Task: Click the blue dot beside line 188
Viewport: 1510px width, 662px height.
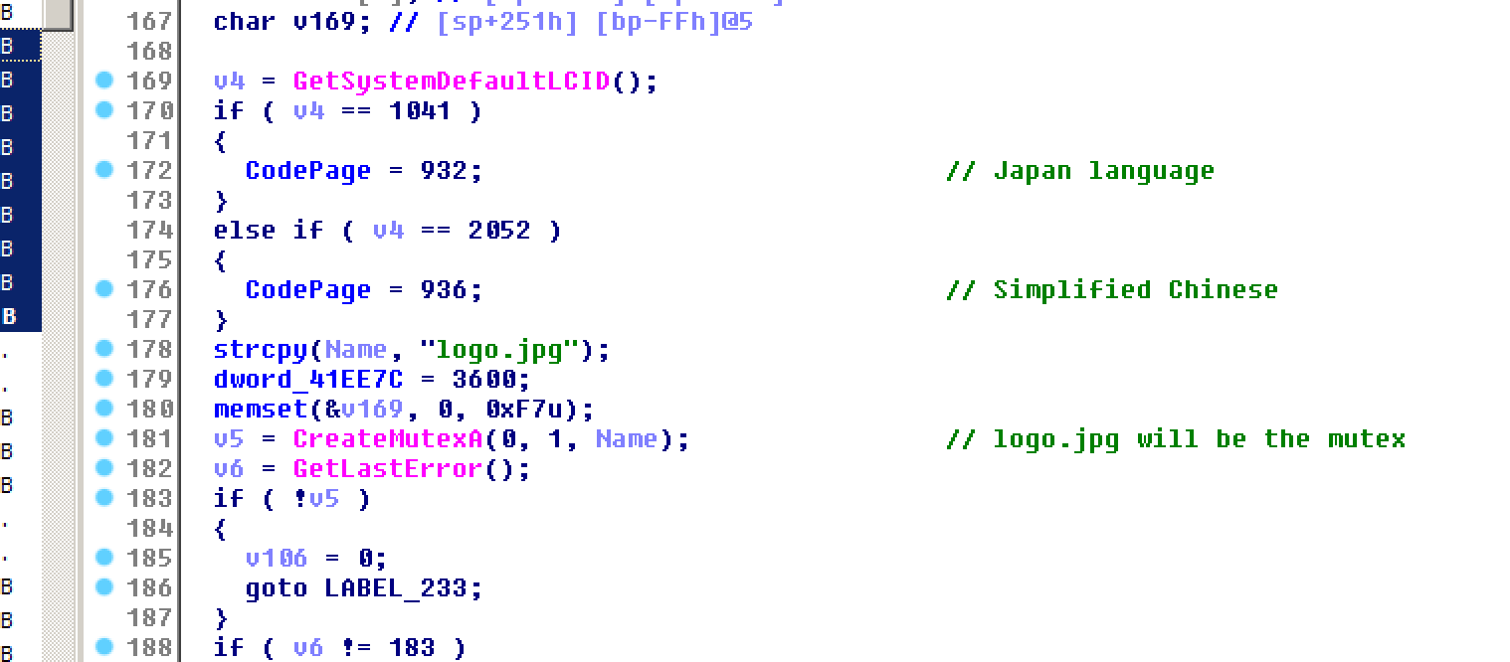Action: pyautogui.click(x=104, y=647)
